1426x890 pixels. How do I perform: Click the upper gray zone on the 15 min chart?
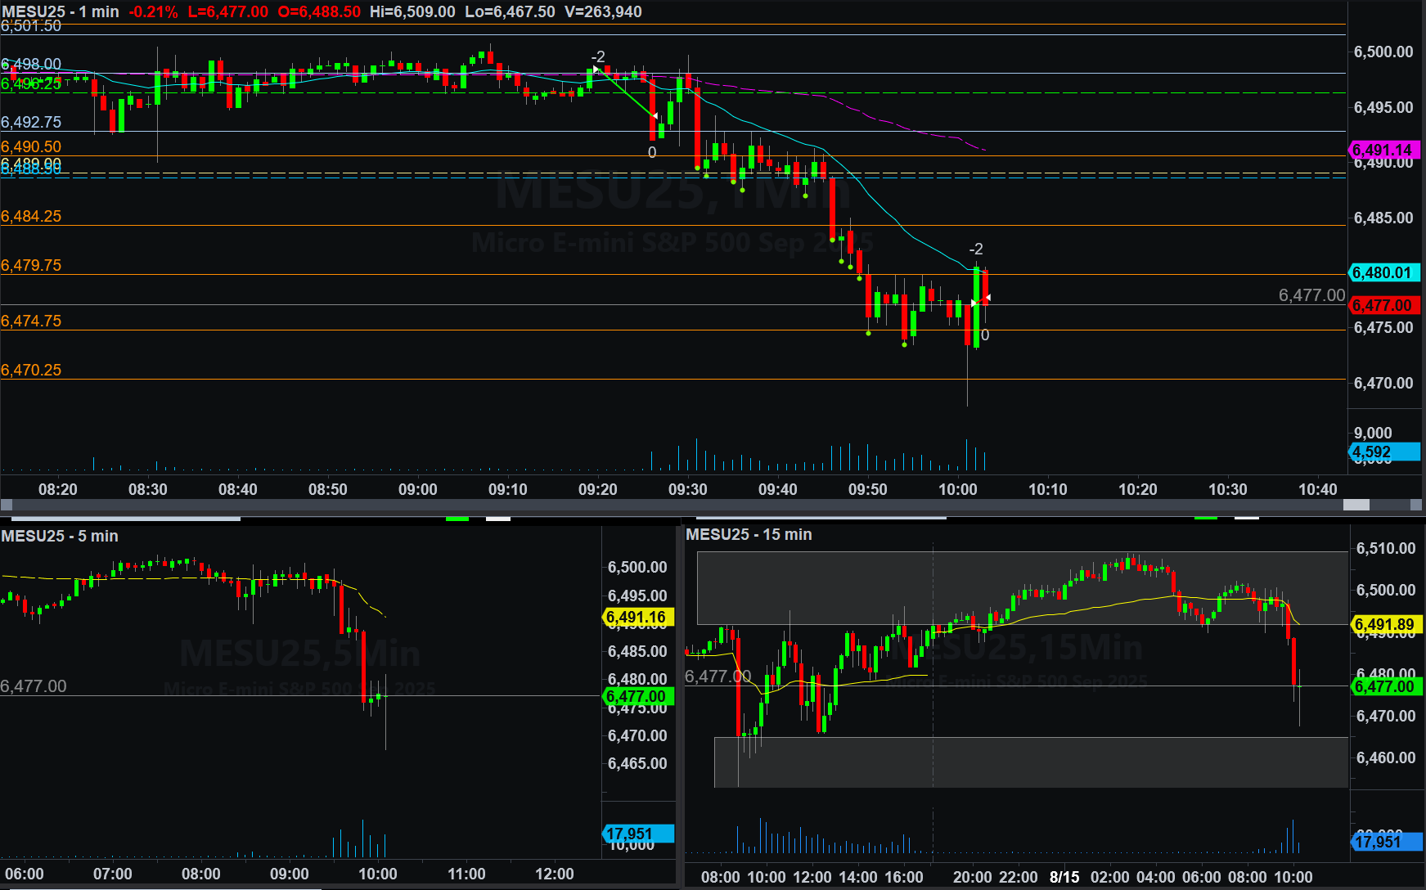818,587
